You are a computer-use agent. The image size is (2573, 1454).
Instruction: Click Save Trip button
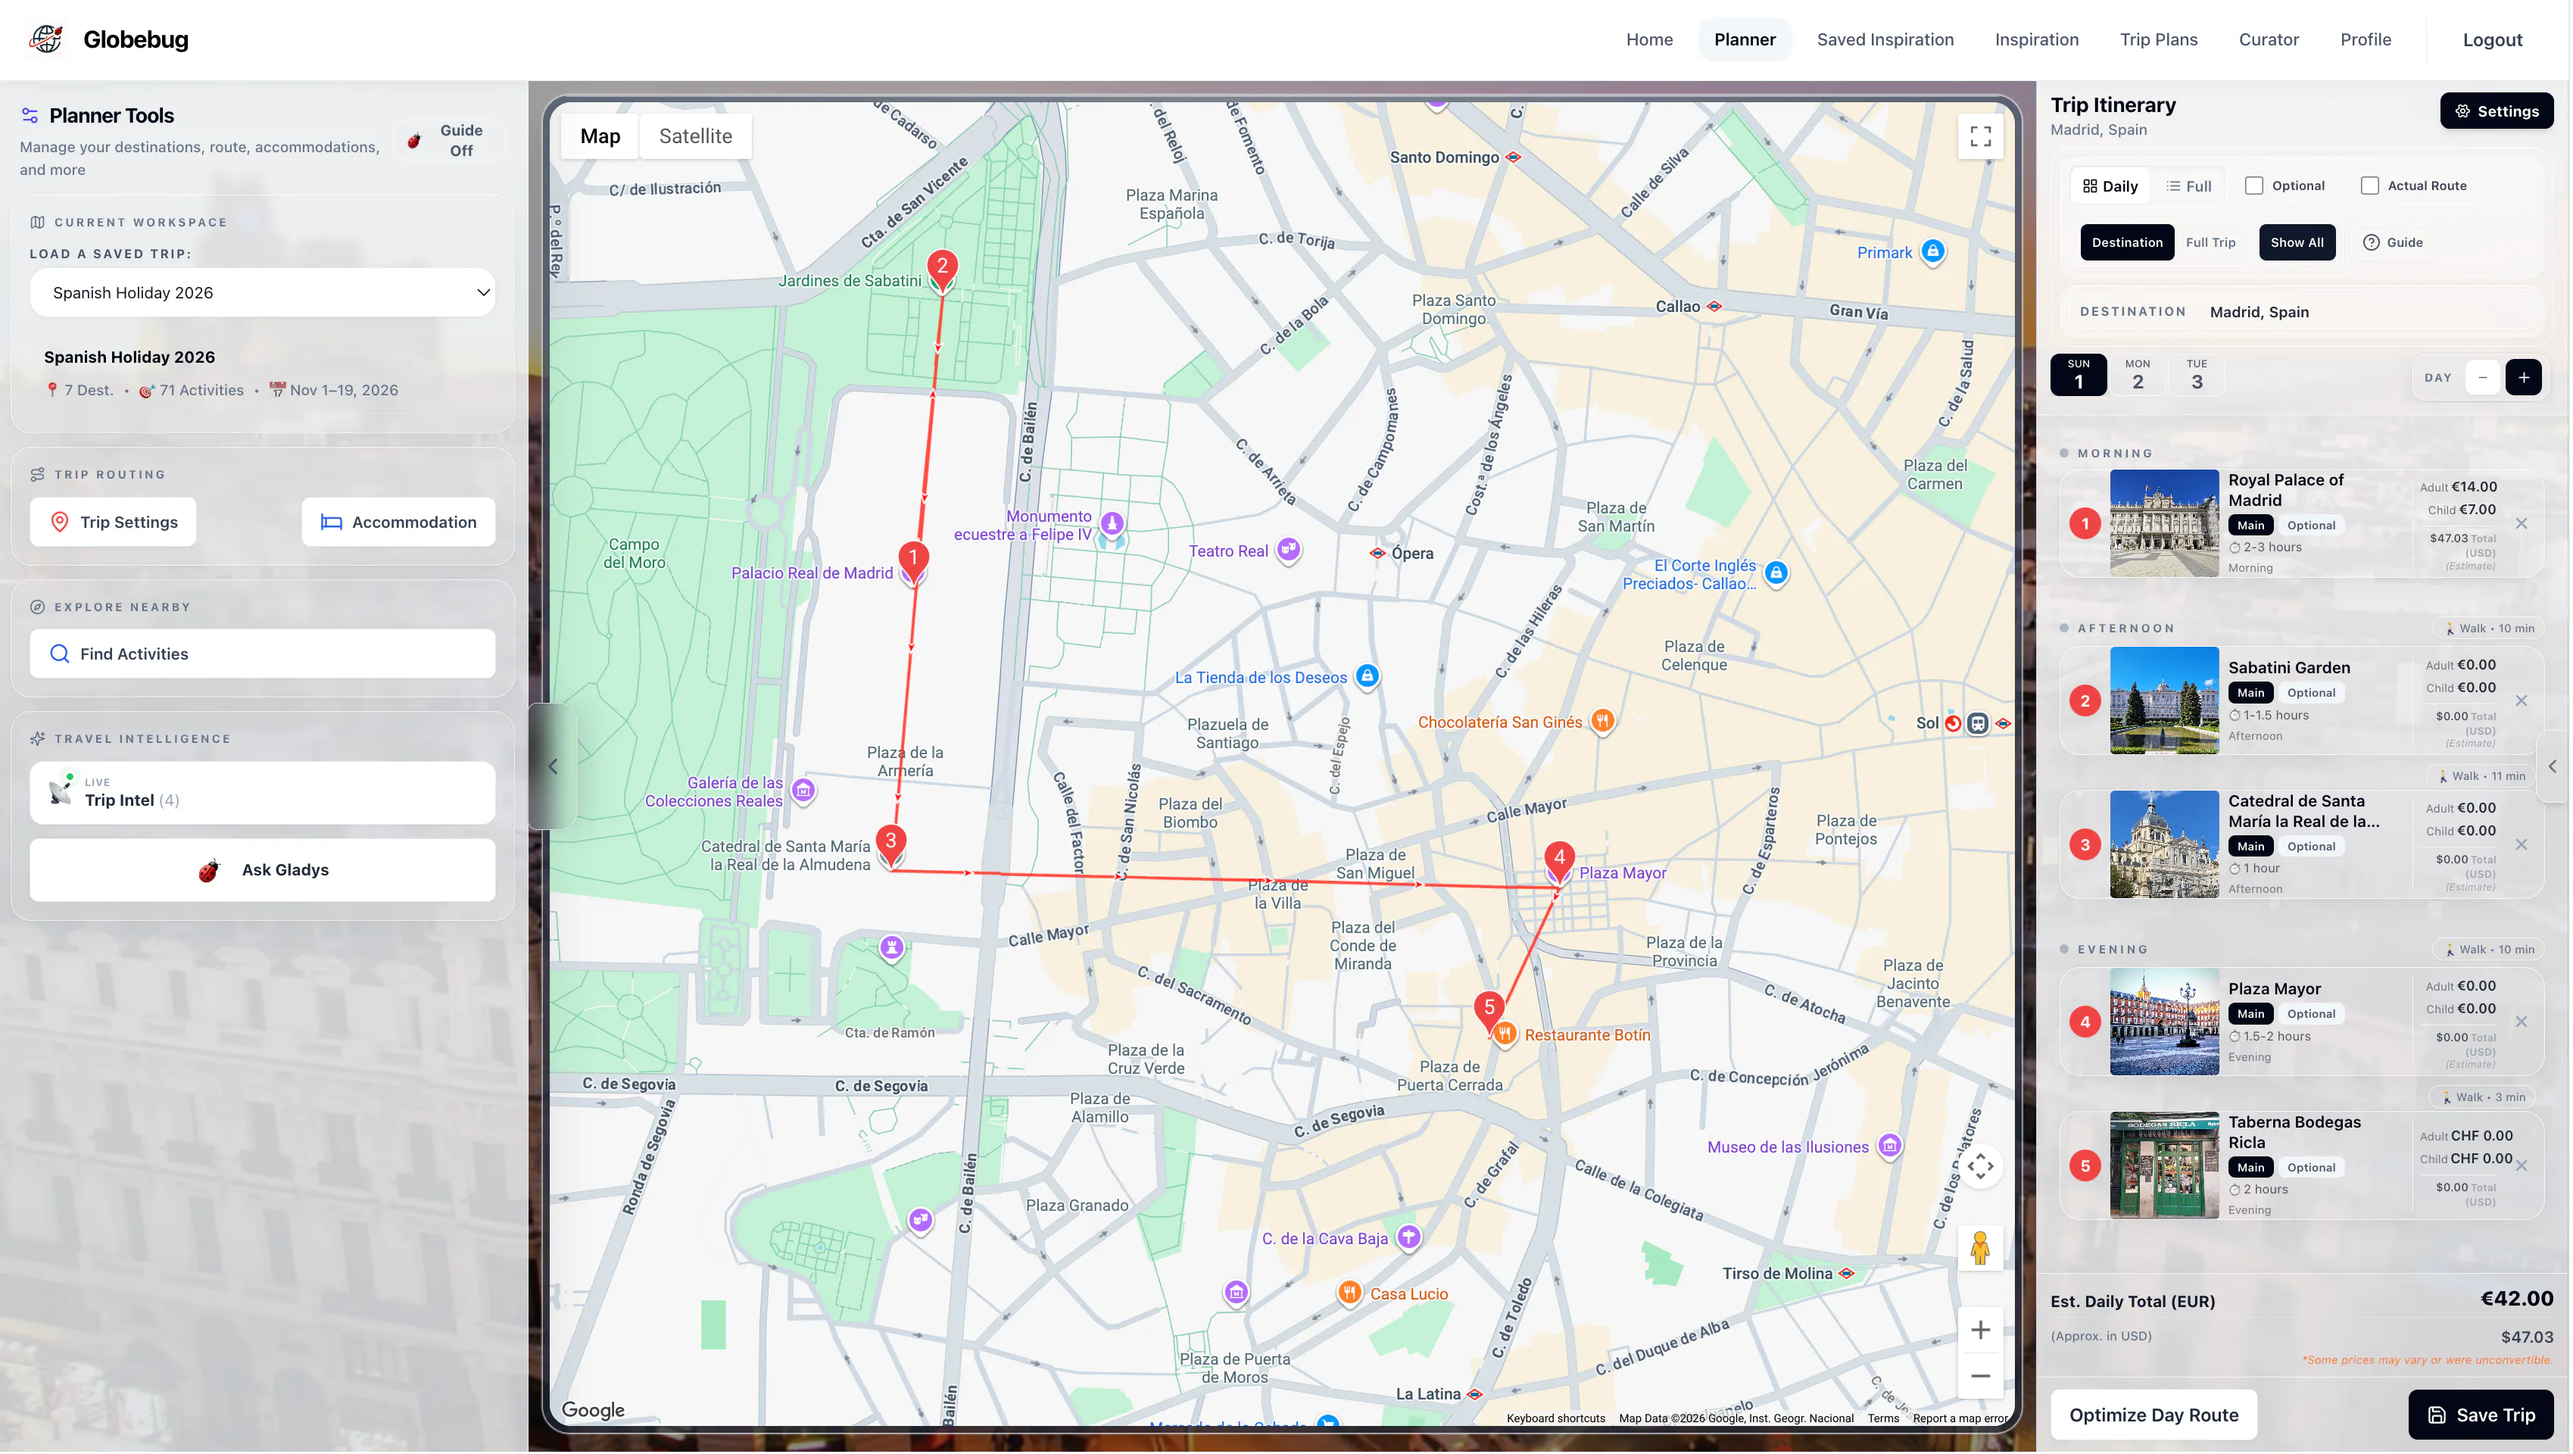pos(2480,1414)
